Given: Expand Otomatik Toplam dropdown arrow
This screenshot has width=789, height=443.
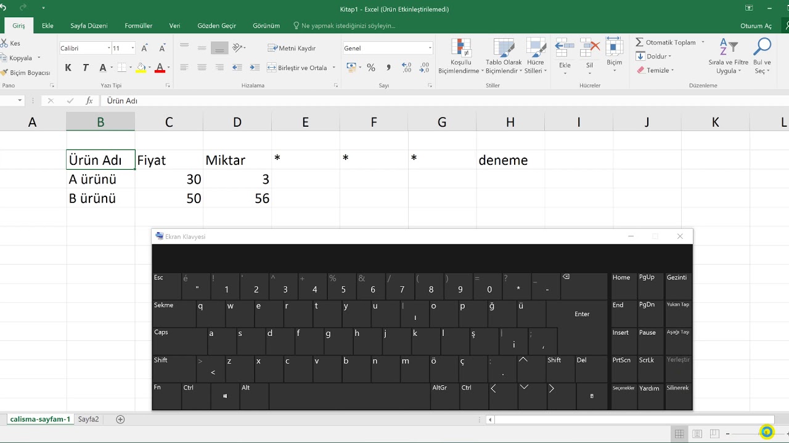Looking at the screenshot, I should [702, 42].
